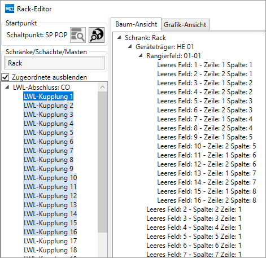This screenshot has width=266, height=258.
Task: Select LWL-Kupplung 10
Action: pyautogui.click(x=50, y=178)
